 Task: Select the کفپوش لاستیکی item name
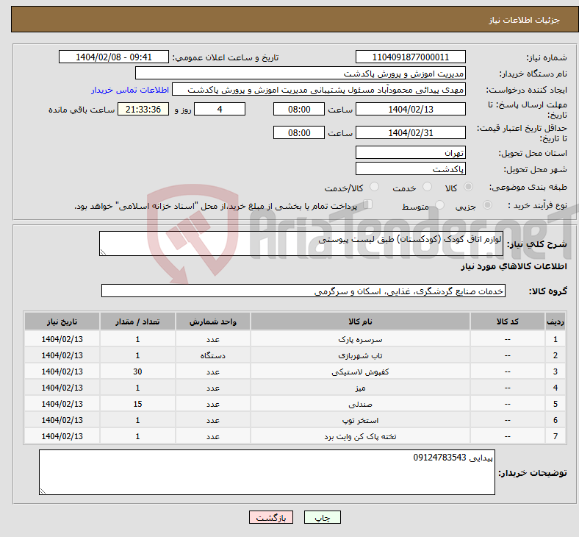360,371
